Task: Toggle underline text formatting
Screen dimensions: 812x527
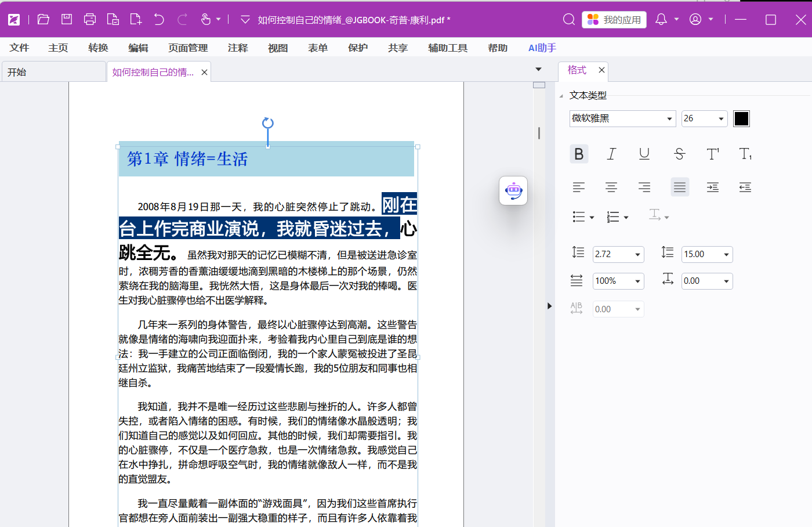Action: point(644,154)
